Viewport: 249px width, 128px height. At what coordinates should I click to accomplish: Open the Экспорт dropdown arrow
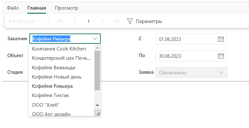(41, 21)
